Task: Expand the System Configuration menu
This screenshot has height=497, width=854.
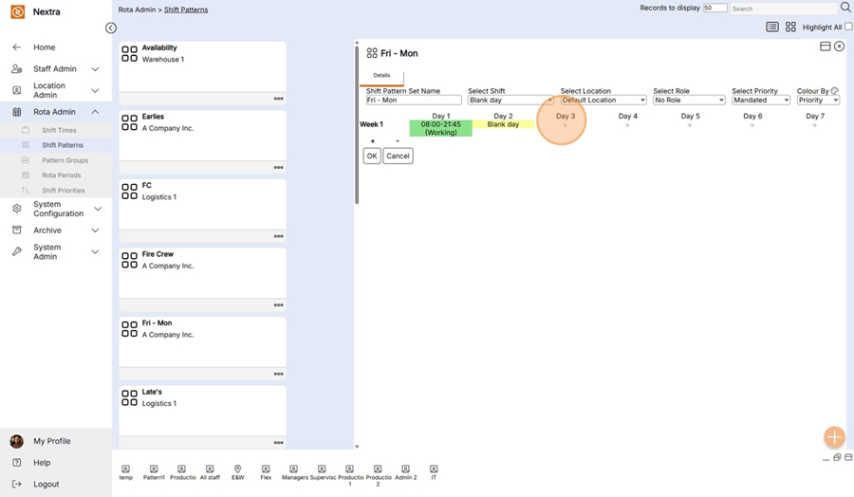Action: pos(98,209)
